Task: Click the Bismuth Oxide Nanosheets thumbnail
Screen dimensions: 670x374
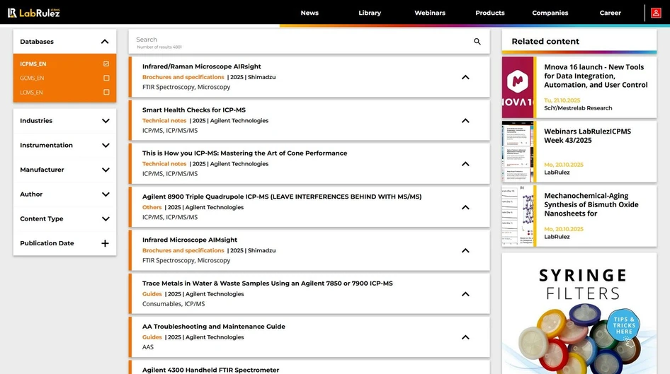Action: point(518,216)
